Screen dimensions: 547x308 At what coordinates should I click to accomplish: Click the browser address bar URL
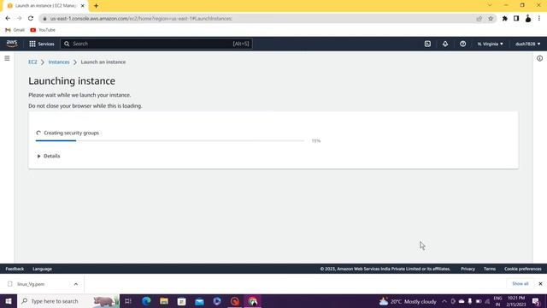(x=141, y=19)
